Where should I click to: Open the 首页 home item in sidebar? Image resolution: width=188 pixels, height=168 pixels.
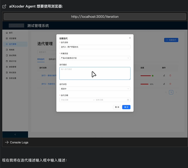pyautogui.click(x=11, y=33)
